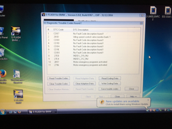Click the 'New updates are available' notification text
Viewport: 172px width, 129px height.
tap(123, 101)
